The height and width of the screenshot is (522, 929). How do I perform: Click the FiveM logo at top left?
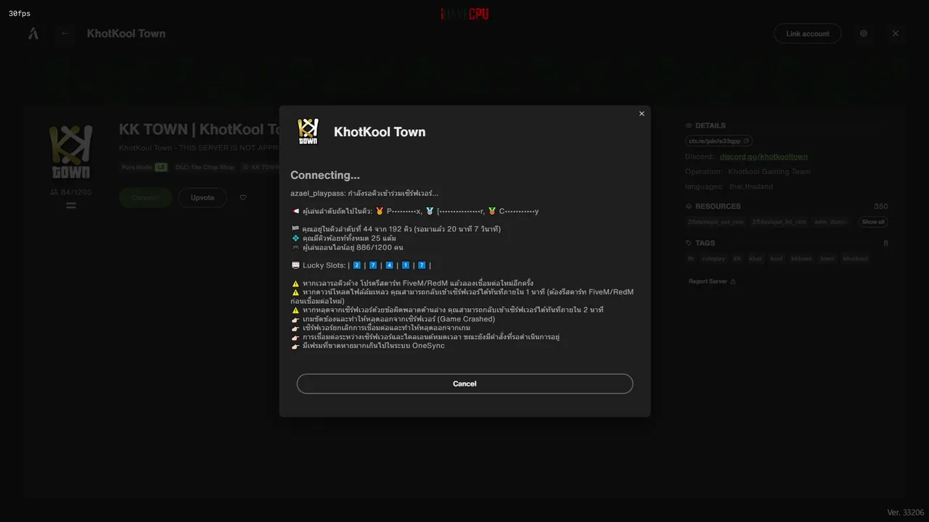(33, 33)
